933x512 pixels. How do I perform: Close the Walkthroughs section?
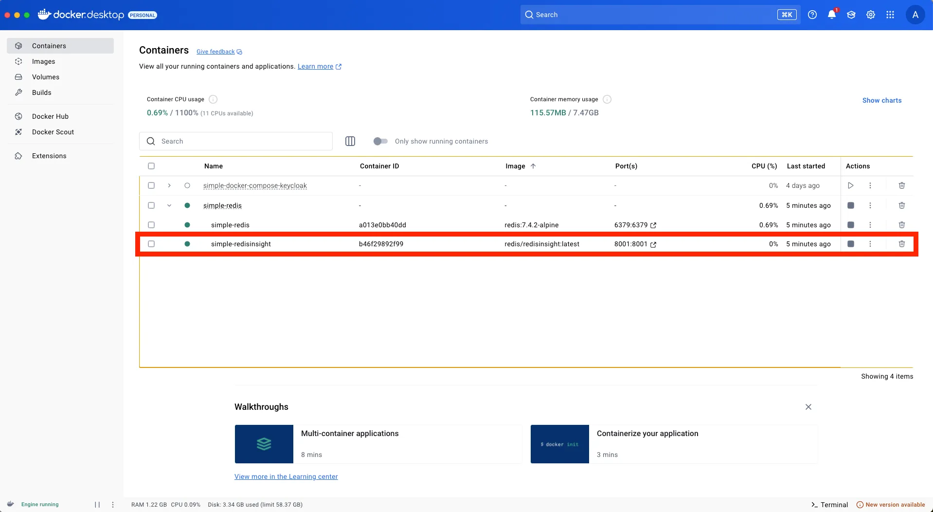coord(808,407)
